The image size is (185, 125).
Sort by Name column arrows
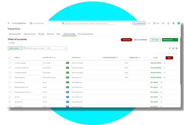tap(19, 57)
